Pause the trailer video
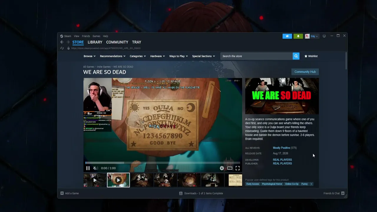The image size is (377, 212). [x=88, y=168]
